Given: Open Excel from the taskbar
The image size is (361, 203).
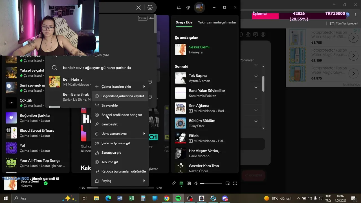Looking at the screenshot, I should pyautogui.click(x=131, y=198).
